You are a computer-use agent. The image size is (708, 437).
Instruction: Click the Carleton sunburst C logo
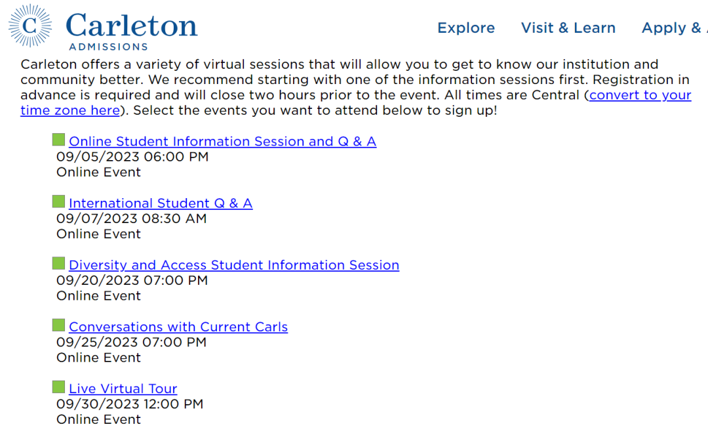30,26
